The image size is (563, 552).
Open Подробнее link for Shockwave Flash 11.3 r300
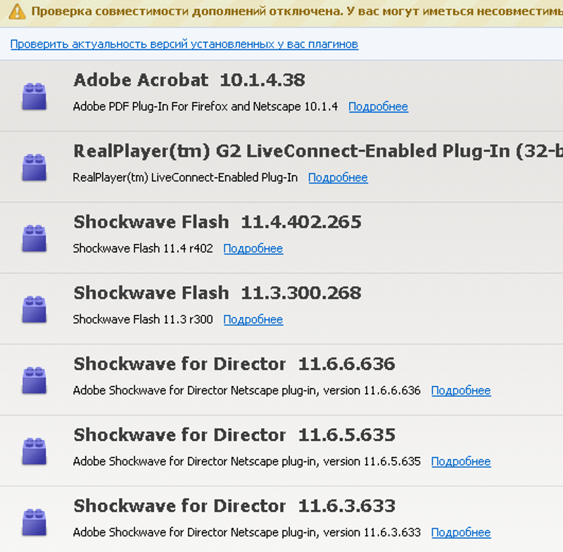click(253, 320)
